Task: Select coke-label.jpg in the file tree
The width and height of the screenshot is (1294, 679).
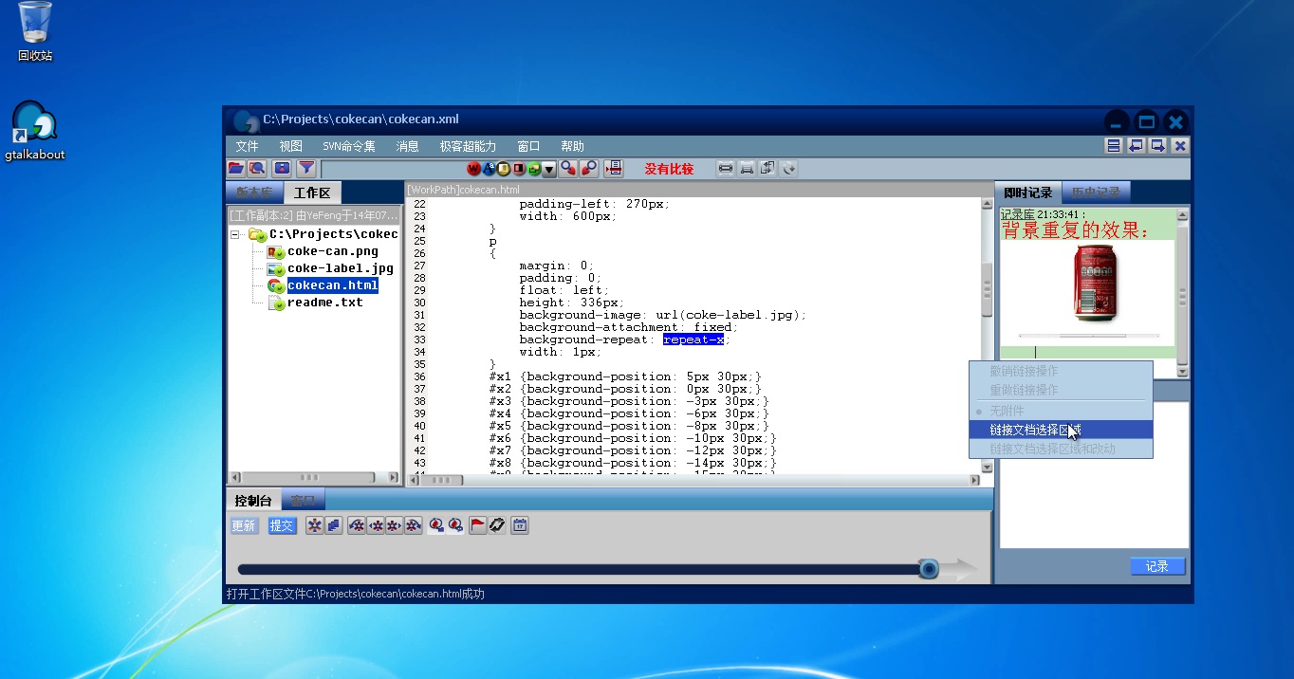Action: point(341,268)
